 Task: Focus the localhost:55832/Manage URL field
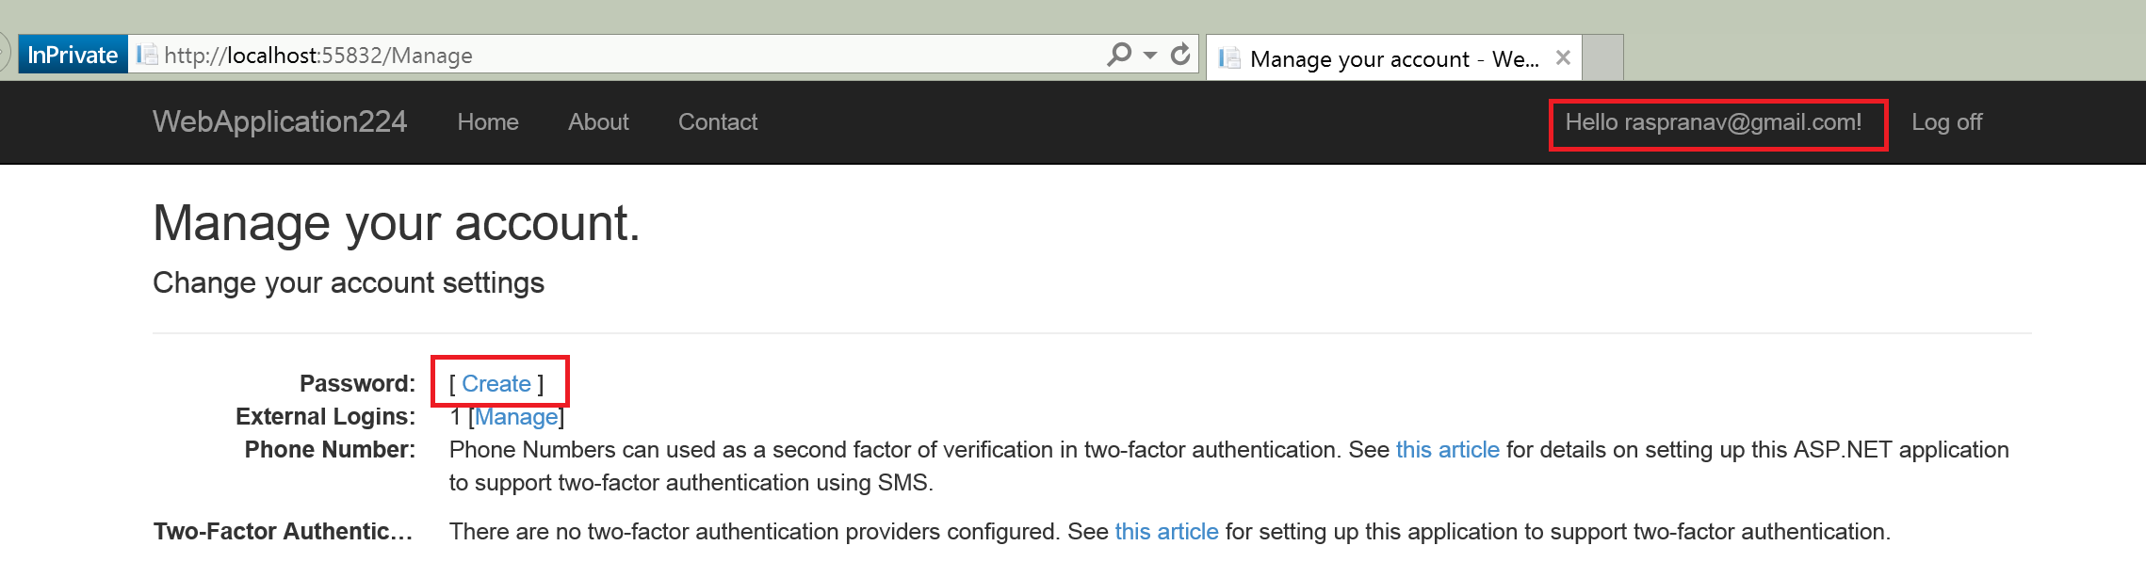565,56
